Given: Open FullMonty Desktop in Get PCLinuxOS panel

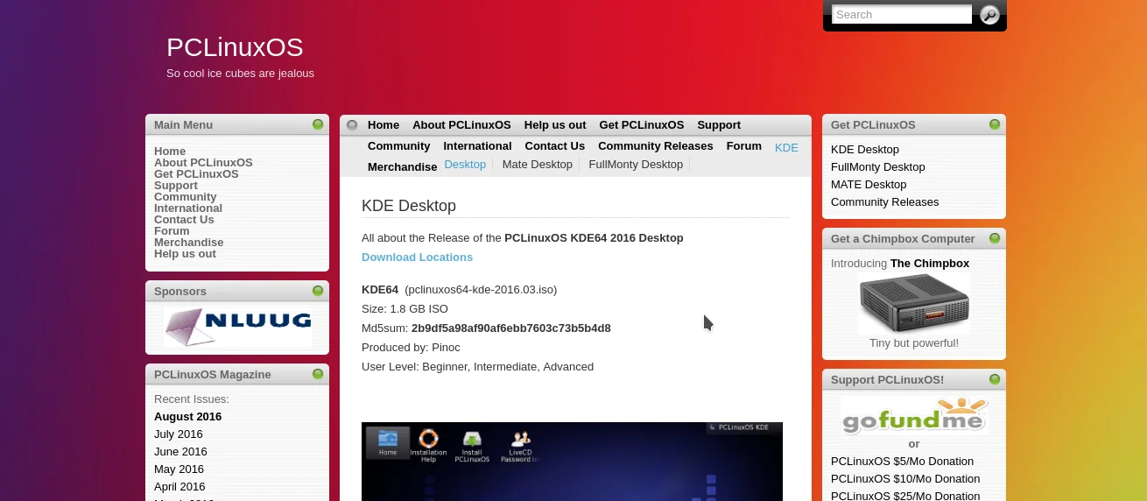Looking at the screenshot, I should (878, 166).
